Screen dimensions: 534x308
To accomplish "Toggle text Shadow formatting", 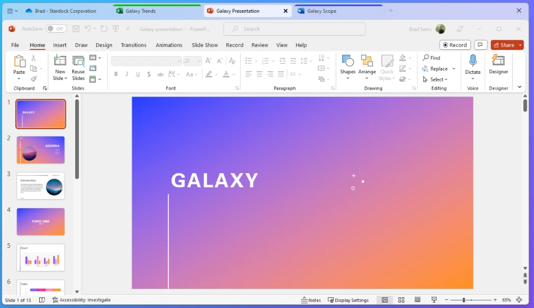I will click(149, 74).
